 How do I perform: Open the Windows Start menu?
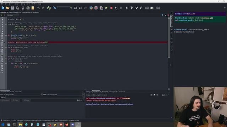(3, 125)
